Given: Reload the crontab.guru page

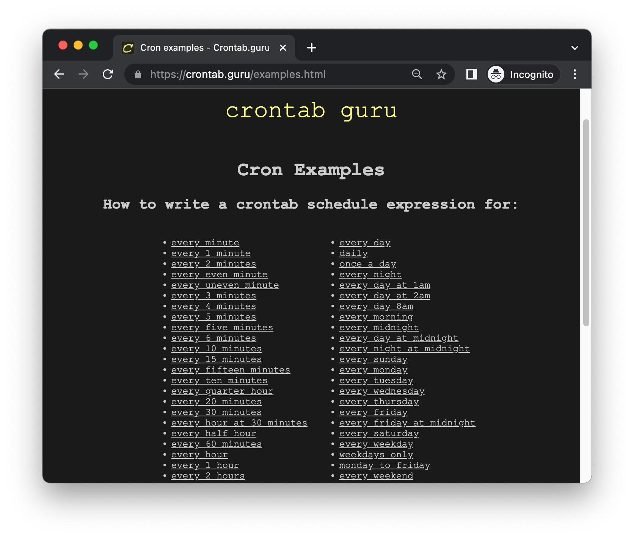Looking at the screenshot, I should 108,74.
